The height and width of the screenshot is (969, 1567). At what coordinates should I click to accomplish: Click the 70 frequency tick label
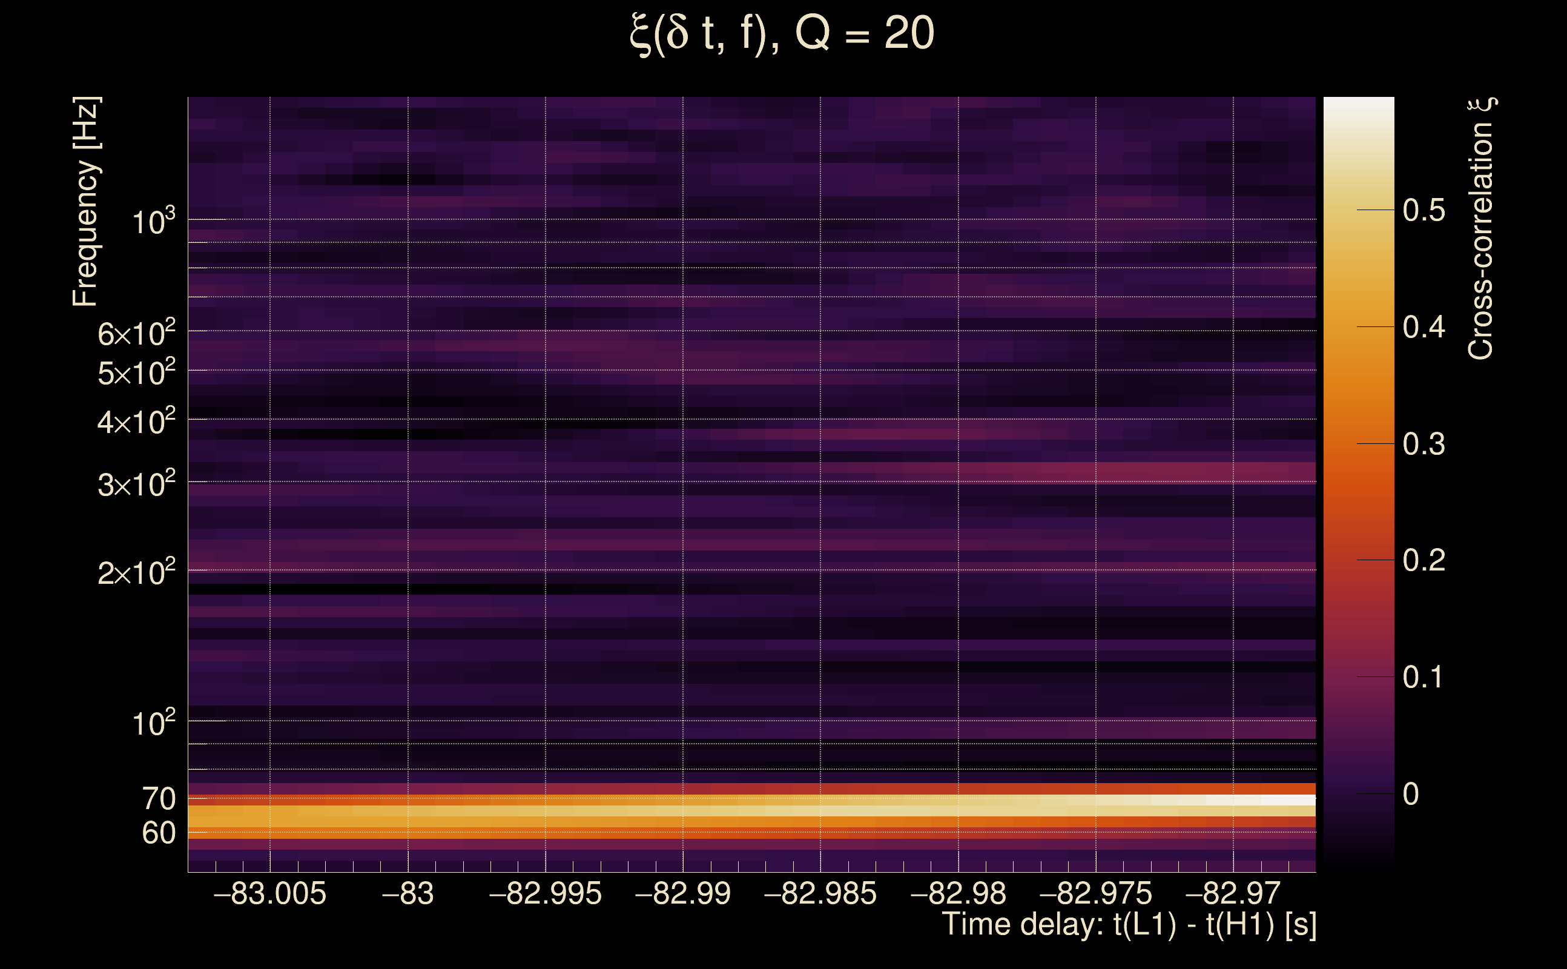point(158,799)
